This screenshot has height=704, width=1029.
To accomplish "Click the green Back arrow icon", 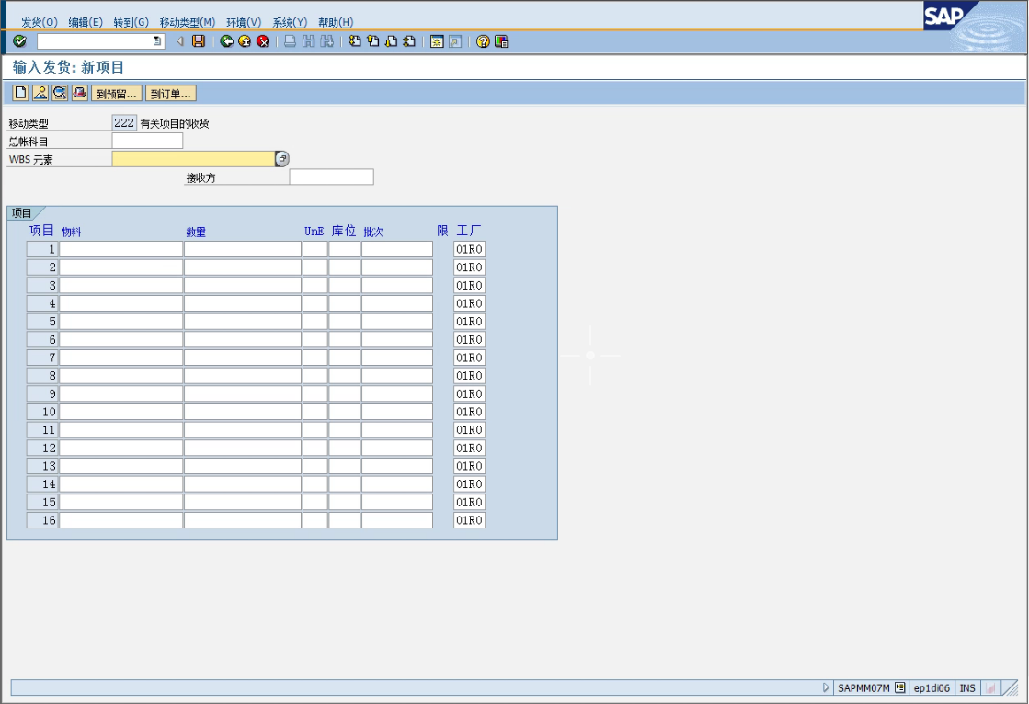I will (x=226, y=41).
